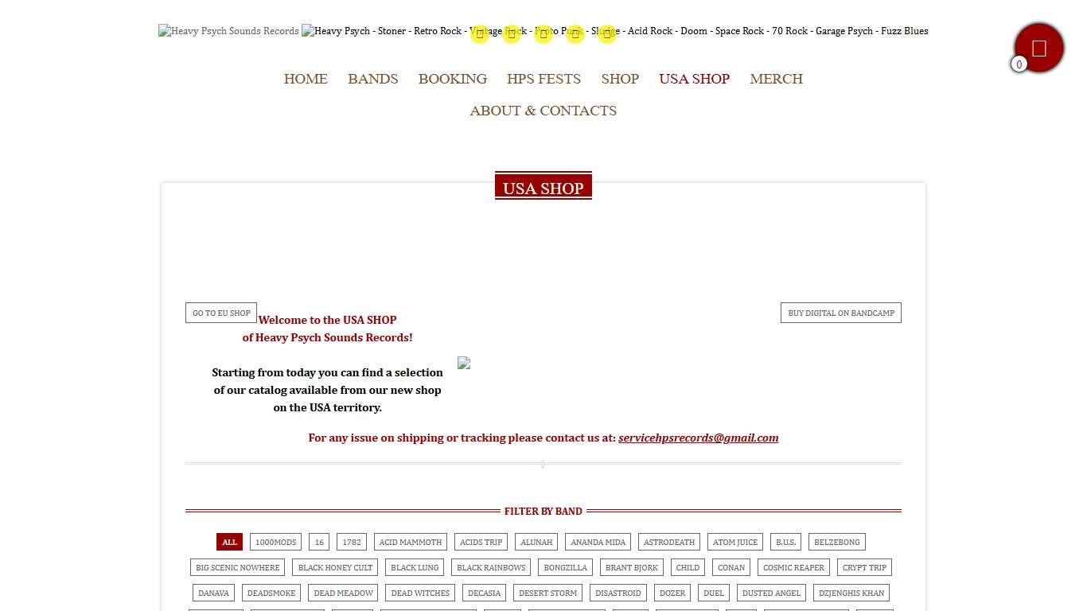
Task: Filter products by 1000MODS
Action: coord(275,542)
